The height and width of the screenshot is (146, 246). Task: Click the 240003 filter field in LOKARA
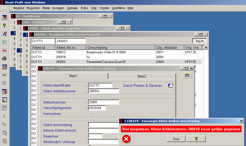point(71,41)
